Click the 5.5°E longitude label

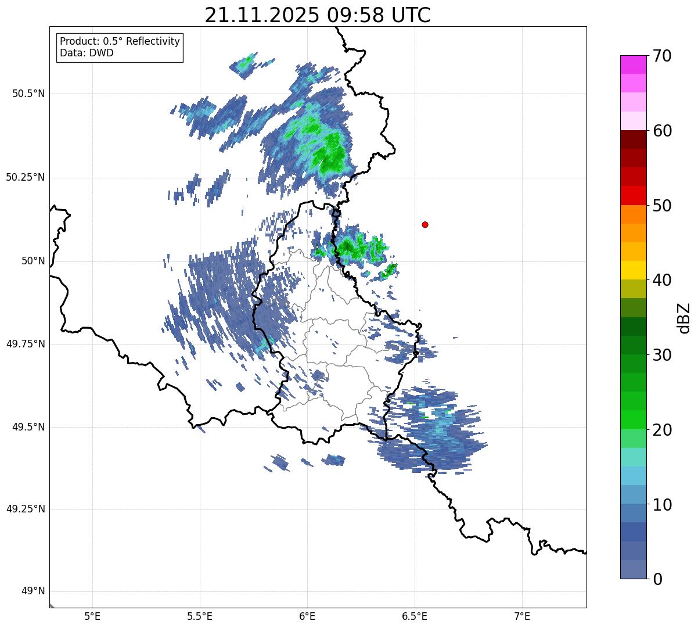pos(200,616)
